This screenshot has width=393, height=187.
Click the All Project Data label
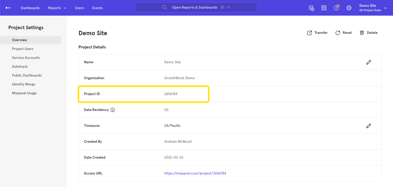point(370,10)
